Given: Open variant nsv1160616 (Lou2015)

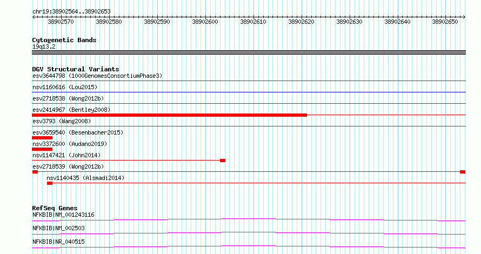Looking at the screenshot, I should 65,87.
